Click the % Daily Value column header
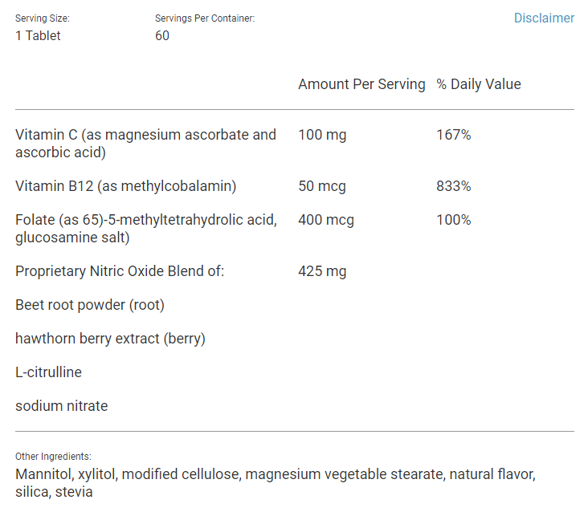The width and height of the screenshot is (588, 516). click(479, 84)
